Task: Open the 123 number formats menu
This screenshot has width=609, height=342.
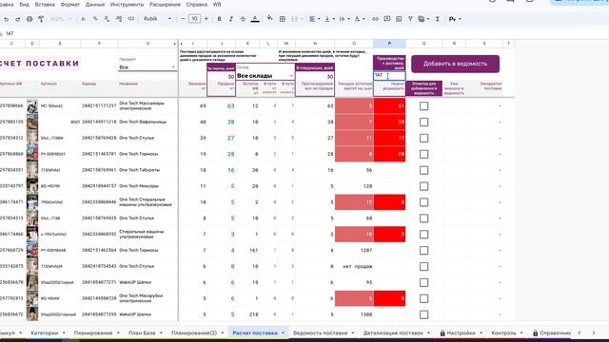Action: pyautogui.click(x=131, y=19)
